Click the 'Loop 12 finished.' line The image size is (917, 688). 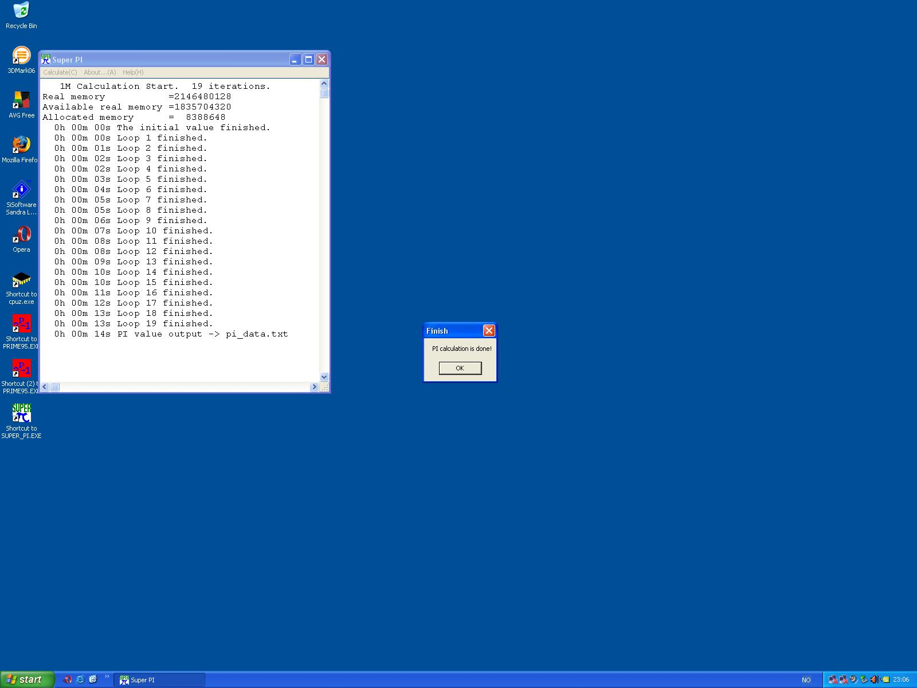[134, 252]
